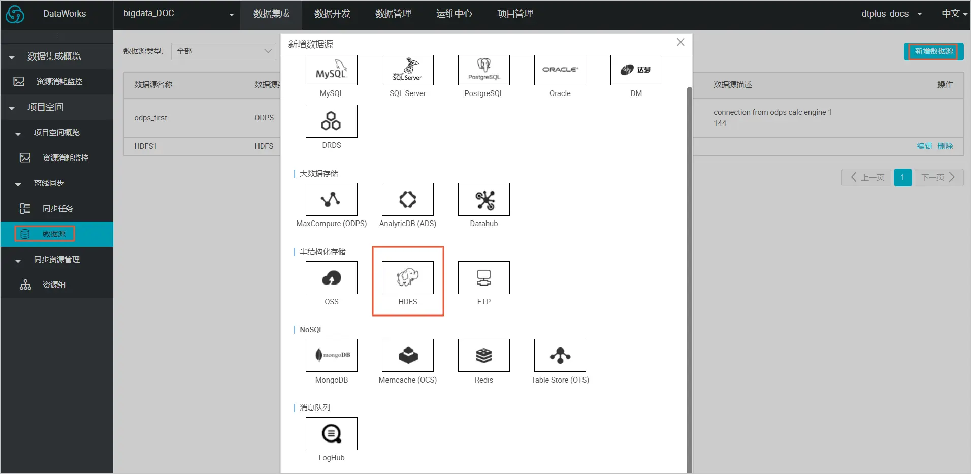Collapse the 同步资源管理 tree node
This screenshot has width=971, height=474.
click(18, 261)
